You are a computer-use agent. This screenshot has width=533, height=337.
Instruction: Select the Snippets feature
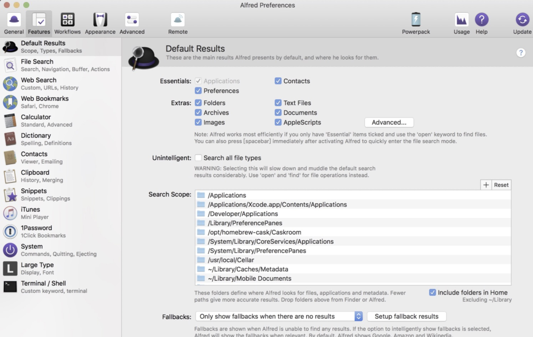[61, 194]
